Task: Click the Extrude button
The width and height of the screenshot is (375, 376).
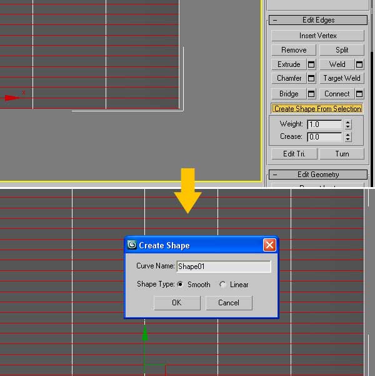Action: [x=289, y=64]
